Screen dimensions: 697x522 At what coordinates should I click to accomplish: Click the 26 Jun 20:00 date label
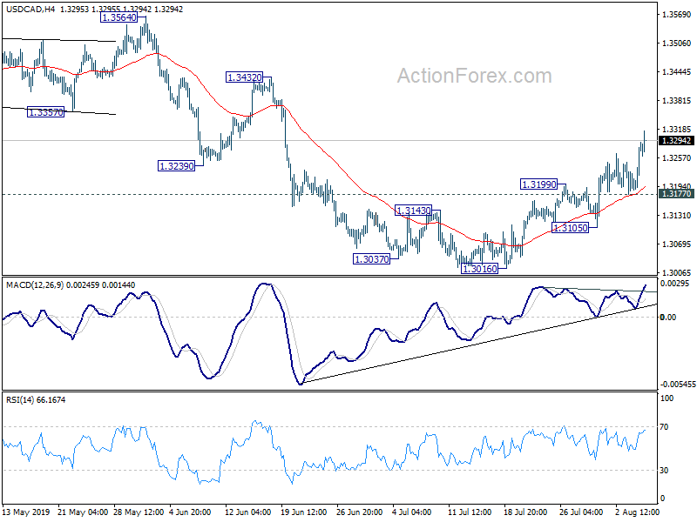360,512
